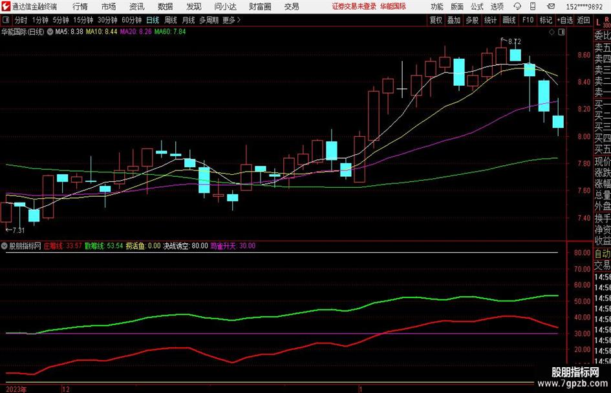The height and width of the screenshot is (393, 611).
Task: Select the 周线 weekly period
Action: point(171,20)
